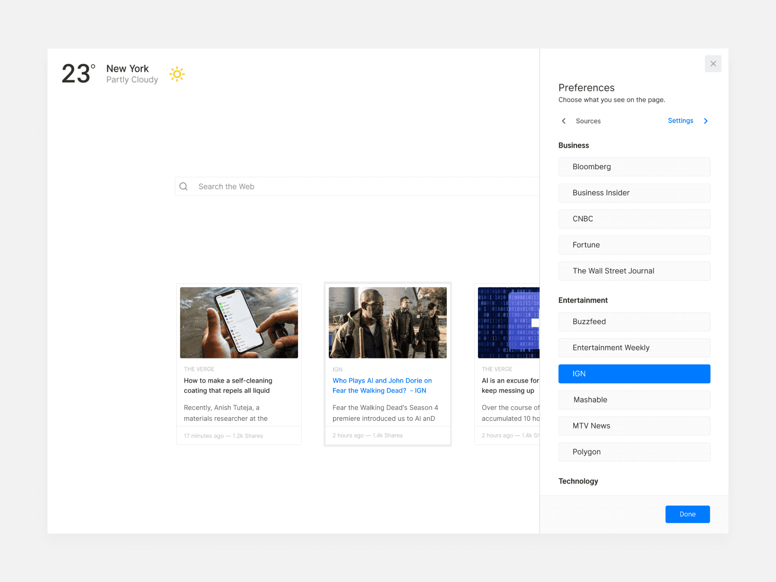Open the self-cleaning coating headline
Screen dimensions: 776x582
[227, 385]
